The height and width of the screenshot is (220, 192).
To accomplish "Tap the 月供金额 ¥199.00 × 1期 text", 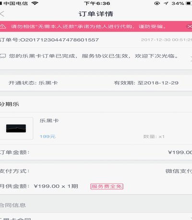I will pyautogui.click(x=39, y=186).
